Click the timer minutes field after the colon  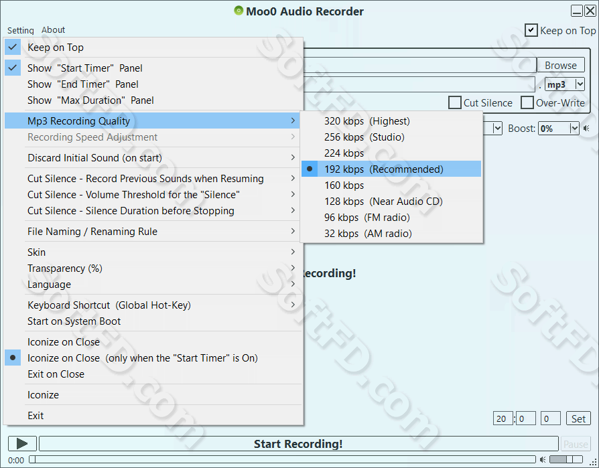[526, 418]
